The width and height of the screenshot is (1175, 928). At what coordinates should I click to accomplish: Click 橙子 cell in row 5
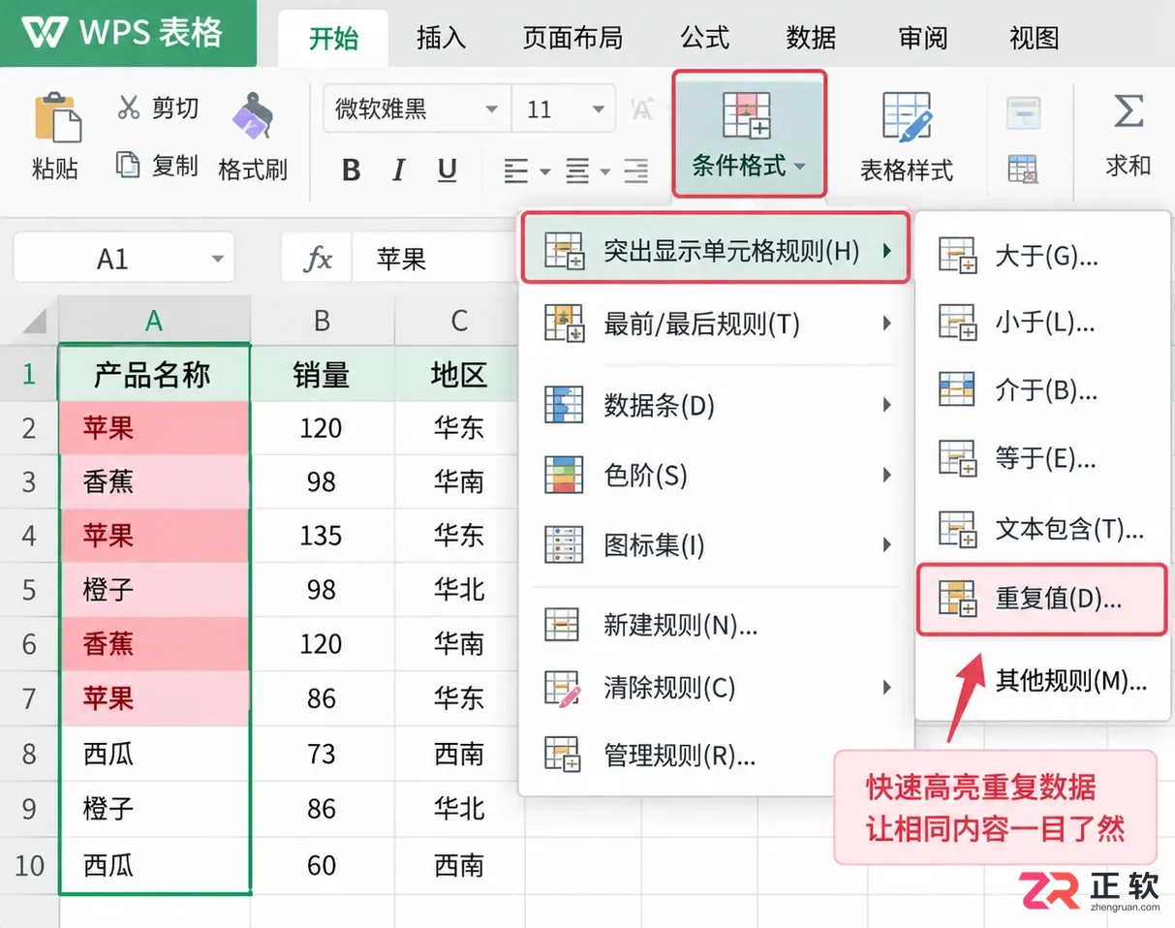(x=154, y=589)
